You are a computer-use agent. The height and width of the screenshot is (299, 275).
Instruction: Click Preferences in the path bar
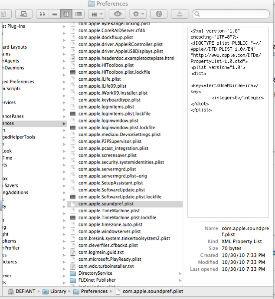pyautogui.click(x=91, y=291)
